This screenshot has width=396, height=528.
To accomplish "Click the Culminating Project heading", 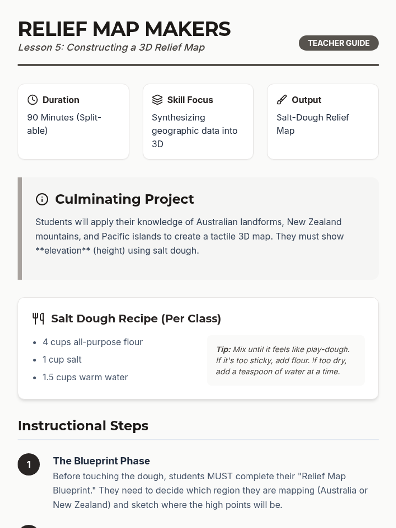I will coord(124,199).
